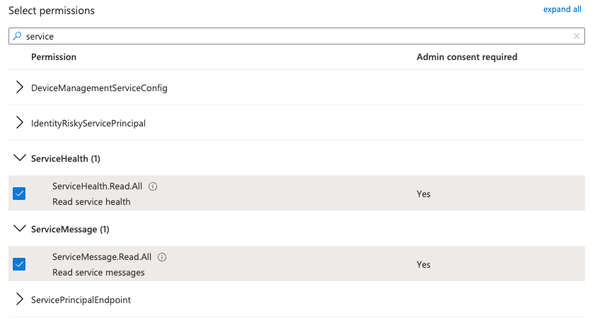Click the ServicePrincipalEndpoint label
The height and width of the screenshot is (320, 595).
coord(81,300)
